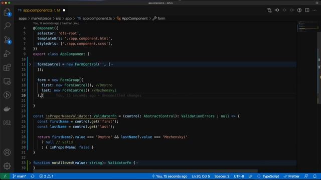Open the GitLens view icon
Screen dimensions: 321x180
(7, 95)
